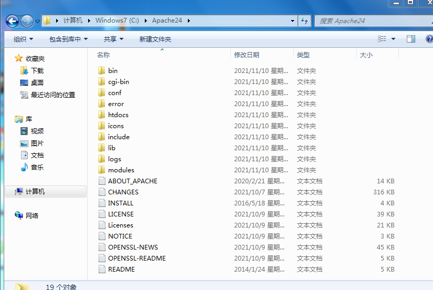The image size is (433, 290).
Task: Click the Apache24 search box
Action: pos(374,20)
